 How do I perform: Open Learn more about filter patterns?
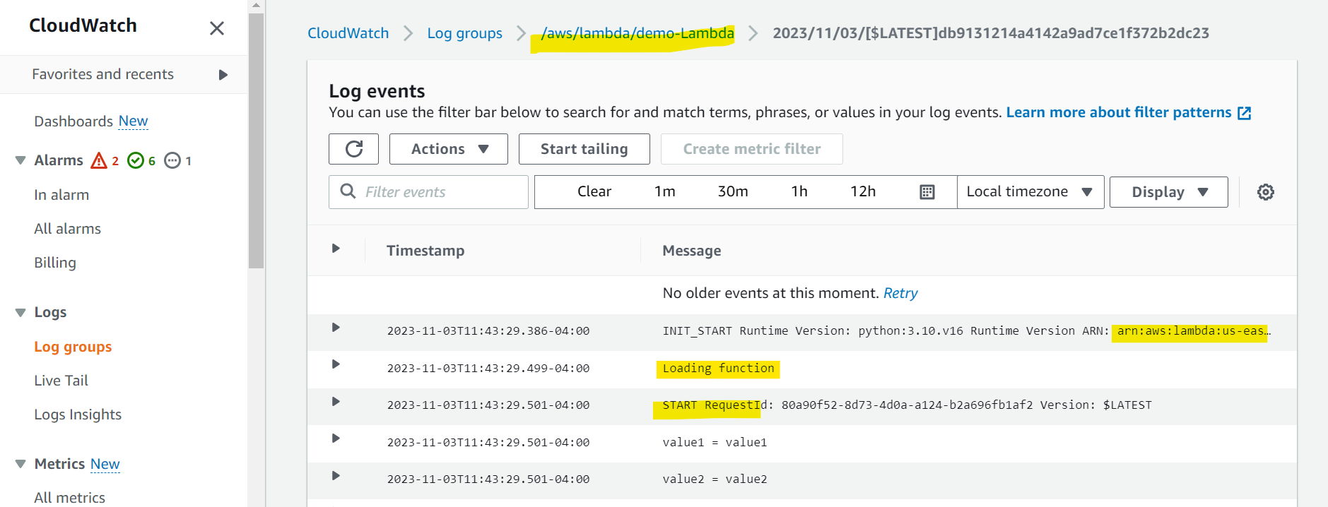point(1118,112)
